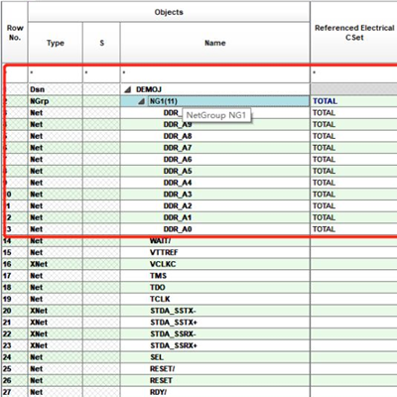Click empty S cell in TCLK row

pos(101,299)
